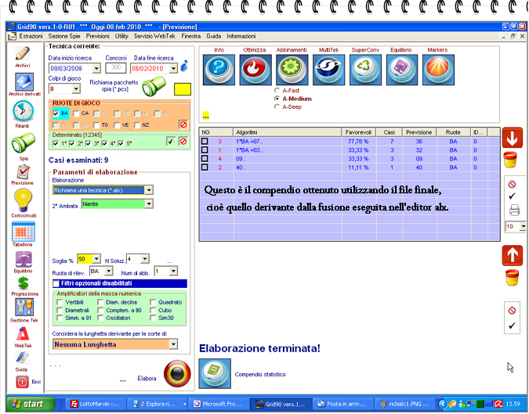Open the Tabellone grid icon

coord(23,232)
